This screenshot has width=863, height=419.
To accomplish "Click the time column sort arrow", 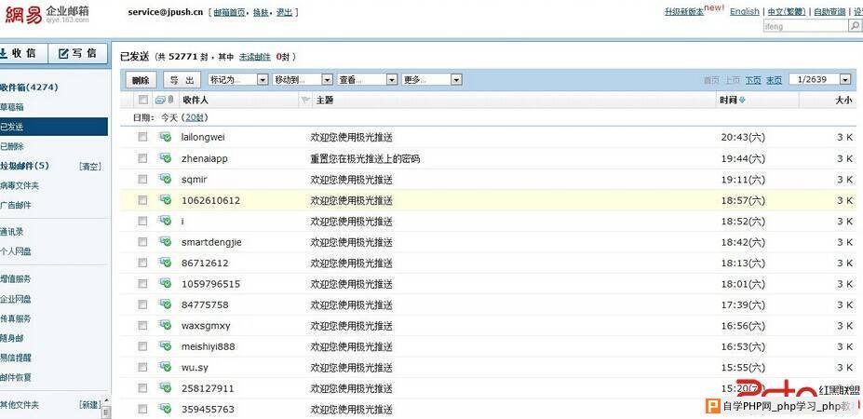I will pos(742,101).
